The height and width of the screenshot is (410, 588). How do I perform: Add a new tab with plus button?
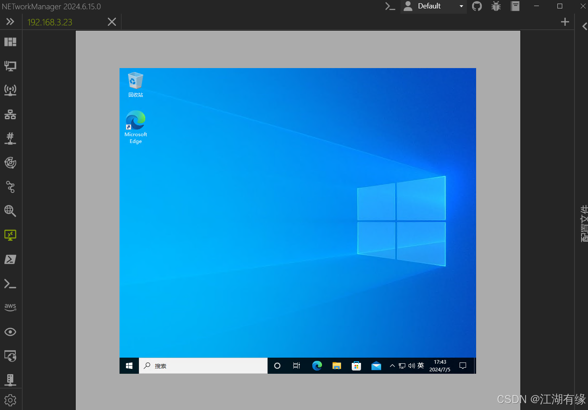(x=565, y=22)
